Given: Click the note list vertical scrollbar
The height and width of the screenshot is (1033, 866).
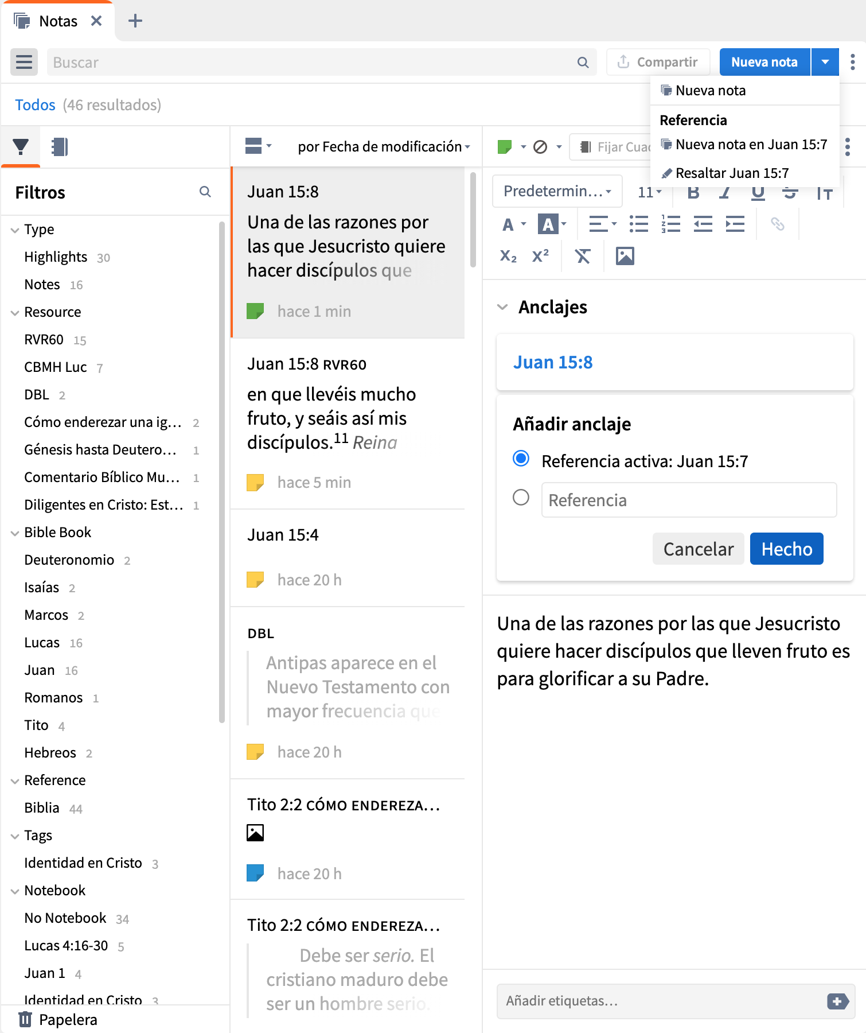Looking at the screenshot, I should pos(473,220).
